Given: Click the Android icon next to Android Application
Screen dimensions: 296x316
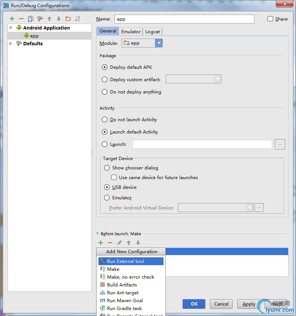Looking at the screenshot, I should 19,28.
